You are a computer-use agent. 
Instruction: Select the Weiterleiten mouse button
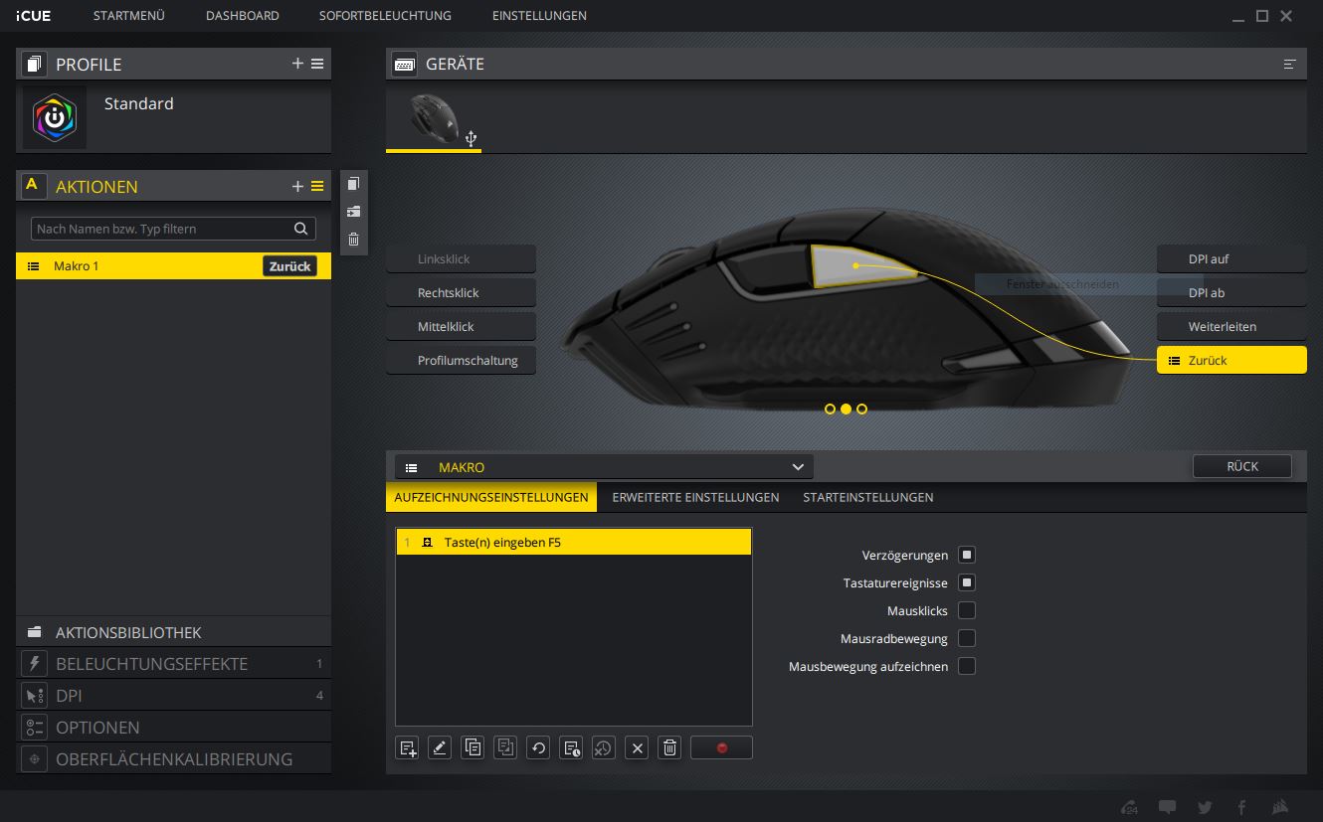tap(1231, 327)
